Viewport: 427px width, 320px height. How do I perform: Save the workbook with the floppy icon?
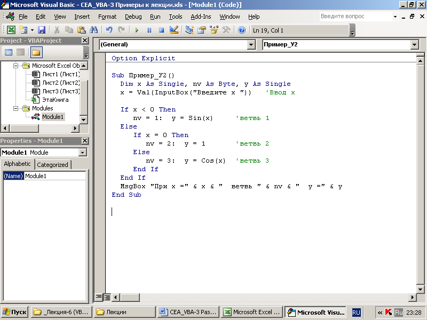(42, 30)
